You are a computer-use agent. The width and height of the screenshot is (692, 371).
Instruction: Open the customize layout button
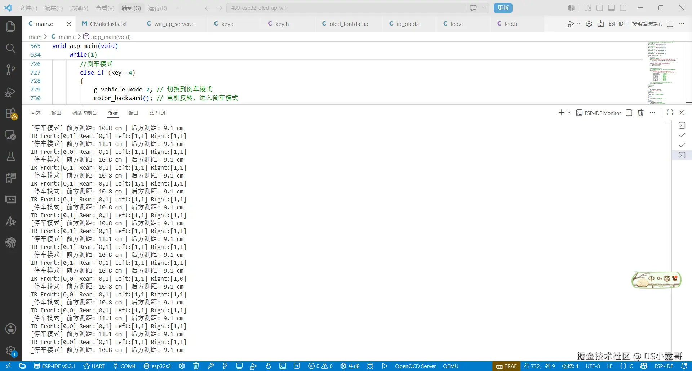tap(588, 8)
